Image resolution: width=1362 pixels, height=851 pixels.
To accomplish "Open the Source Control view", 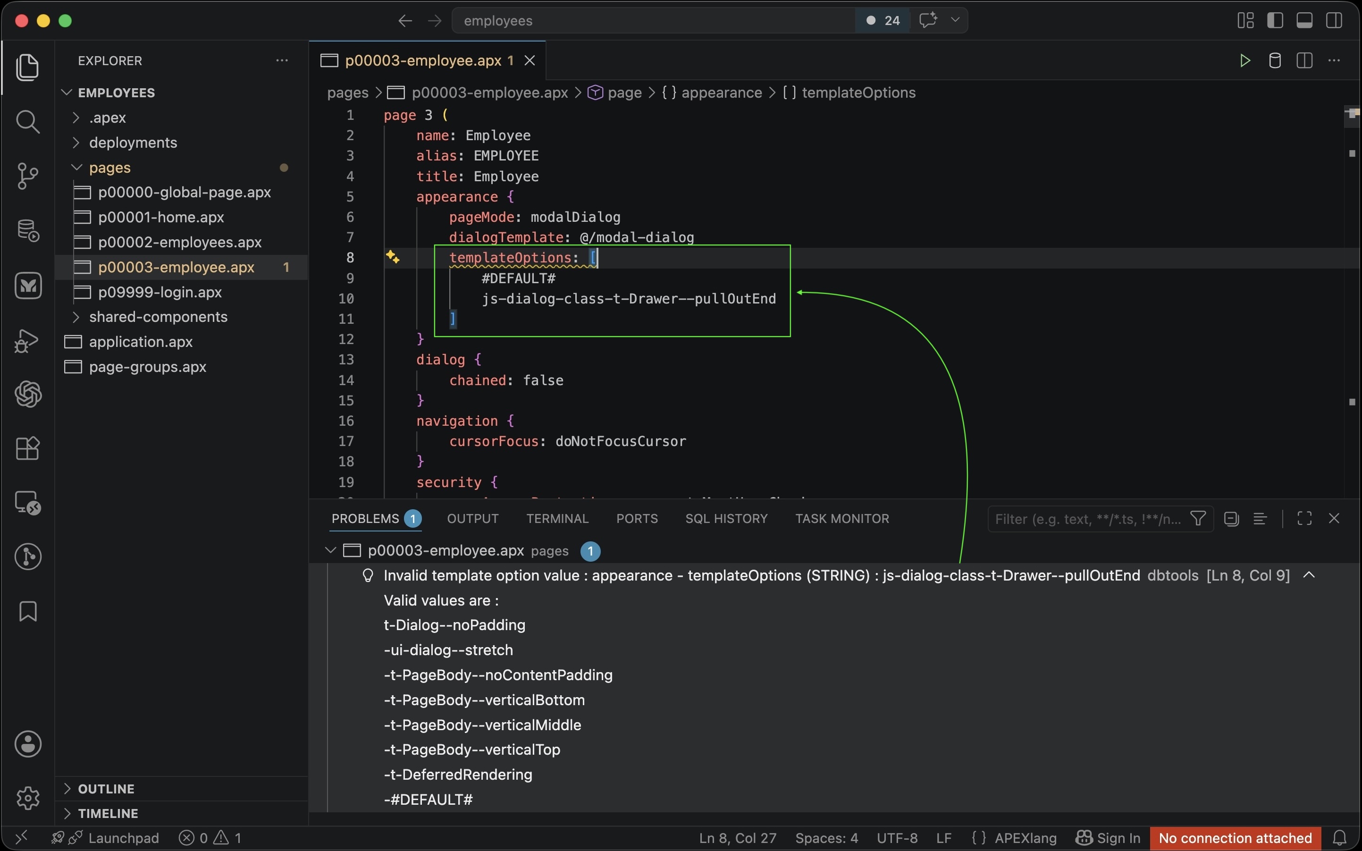I will pos(27,176).
